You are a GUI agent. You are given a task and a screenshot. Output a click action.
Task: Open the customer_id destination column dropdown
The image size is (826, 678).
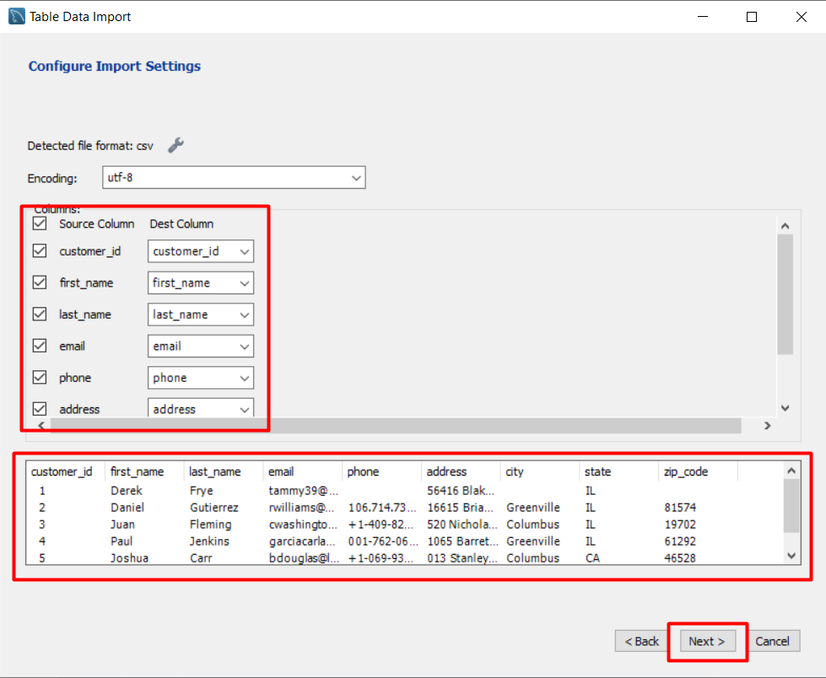coord(245,250)
